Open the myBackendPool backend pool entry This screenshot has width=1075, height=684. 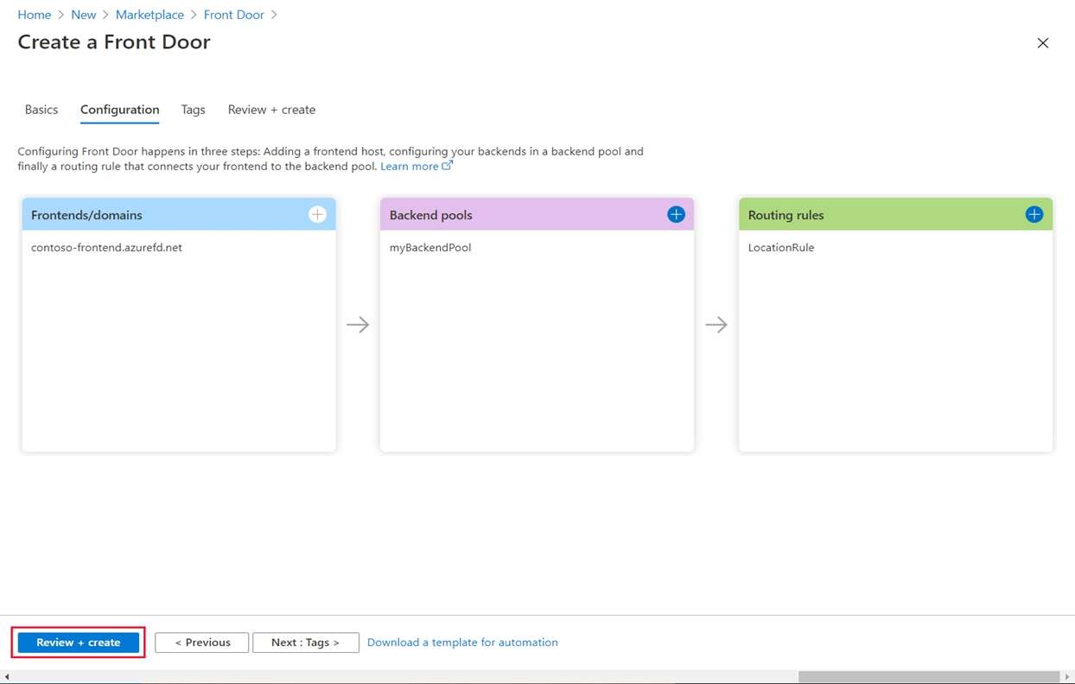[x=430, y=248]
